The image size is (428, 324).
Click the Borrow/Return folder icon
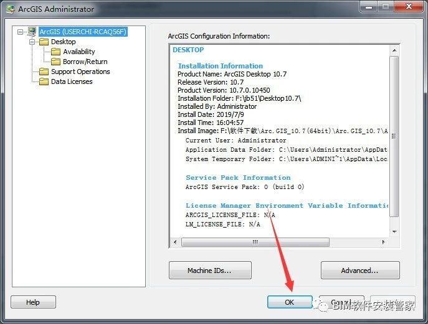click(x=55, y=62)
